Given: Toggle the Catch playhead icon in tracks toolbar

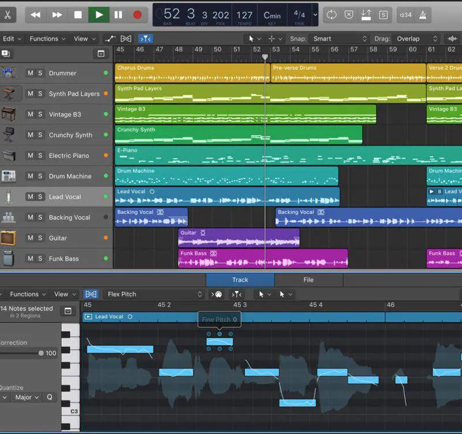Looking at the screenshot, I should click(146, 39).
